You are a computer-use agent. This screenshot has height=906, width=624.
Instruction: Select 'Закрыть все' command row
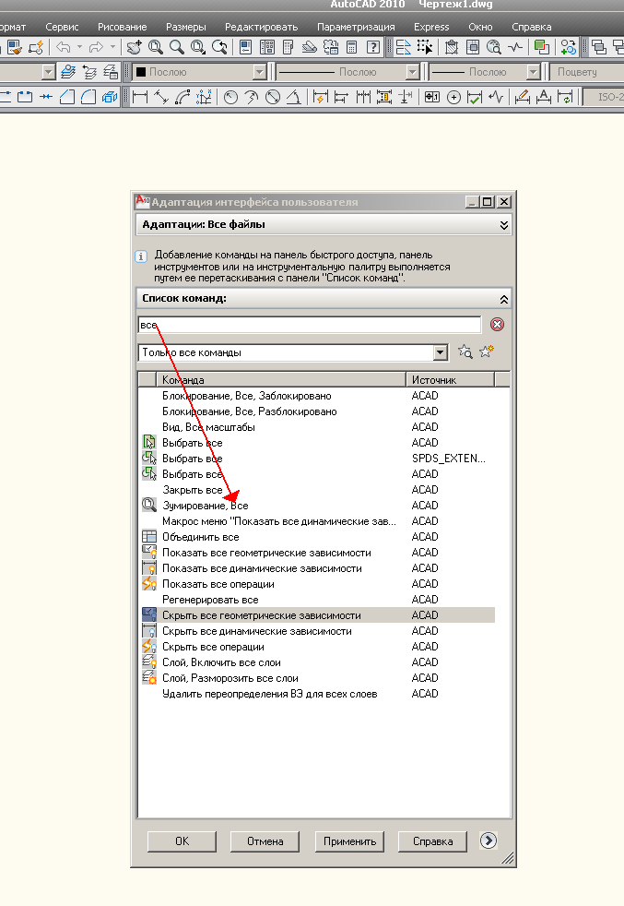coord(317,489)
